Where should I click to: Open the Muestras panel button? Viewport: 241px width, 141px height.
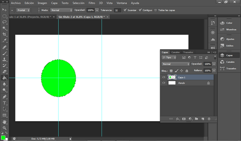[x=229, y=29]
